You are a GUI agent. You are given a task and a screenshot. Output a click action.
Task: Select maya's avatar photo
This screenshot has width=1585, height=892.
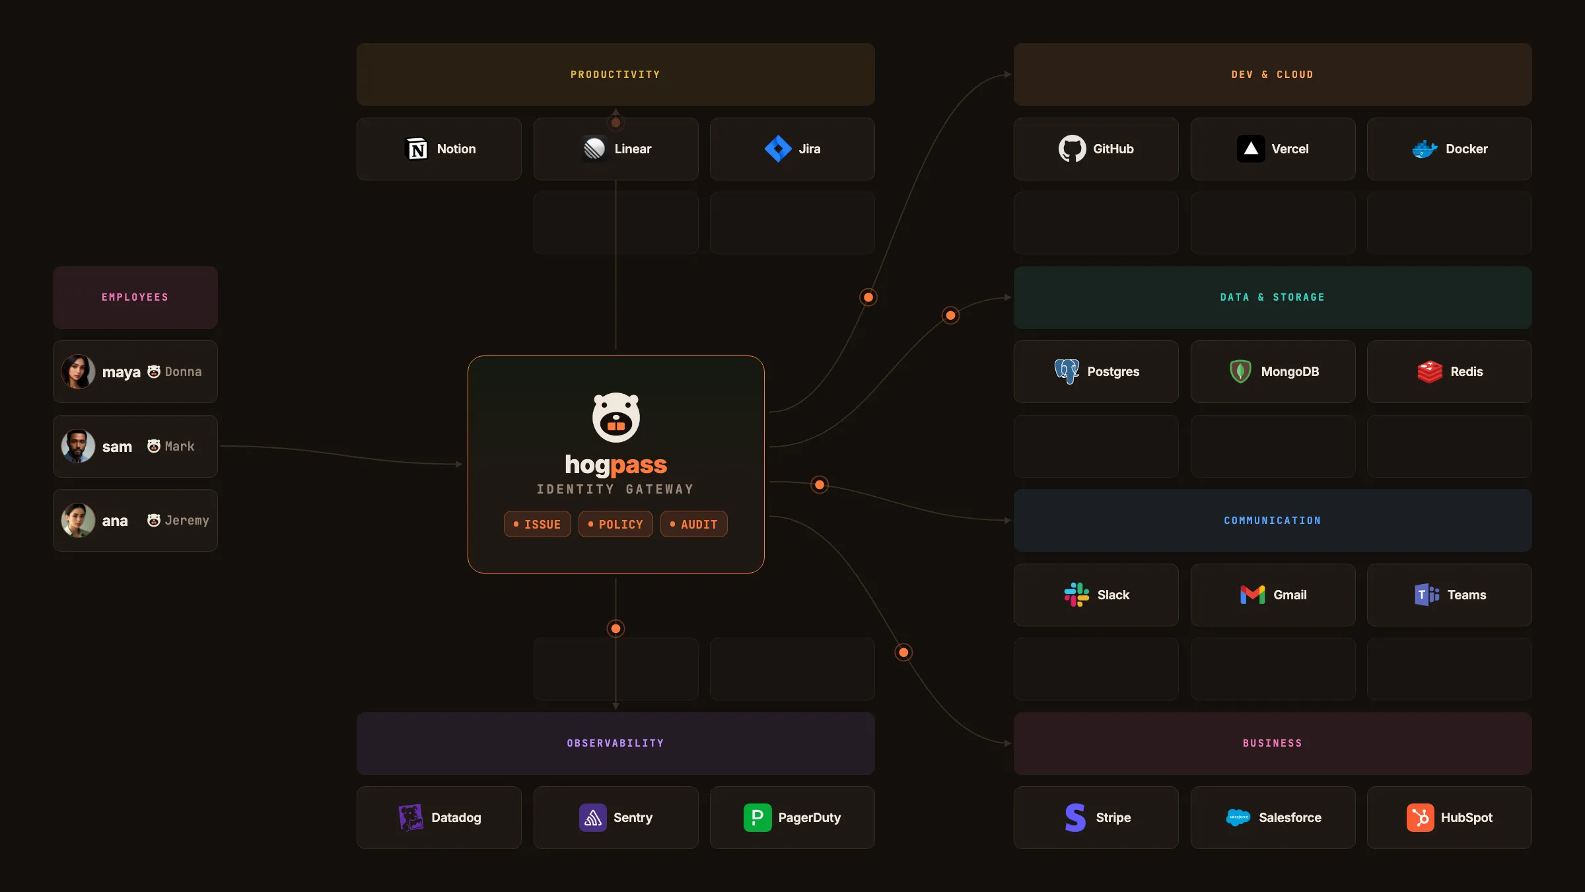click(78, 371)
